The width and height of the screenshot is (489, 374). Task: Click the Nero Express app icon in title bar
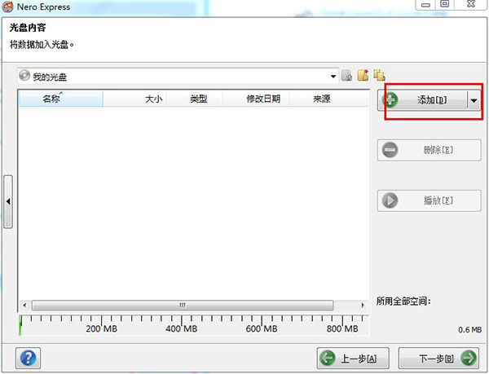(9, 7)
